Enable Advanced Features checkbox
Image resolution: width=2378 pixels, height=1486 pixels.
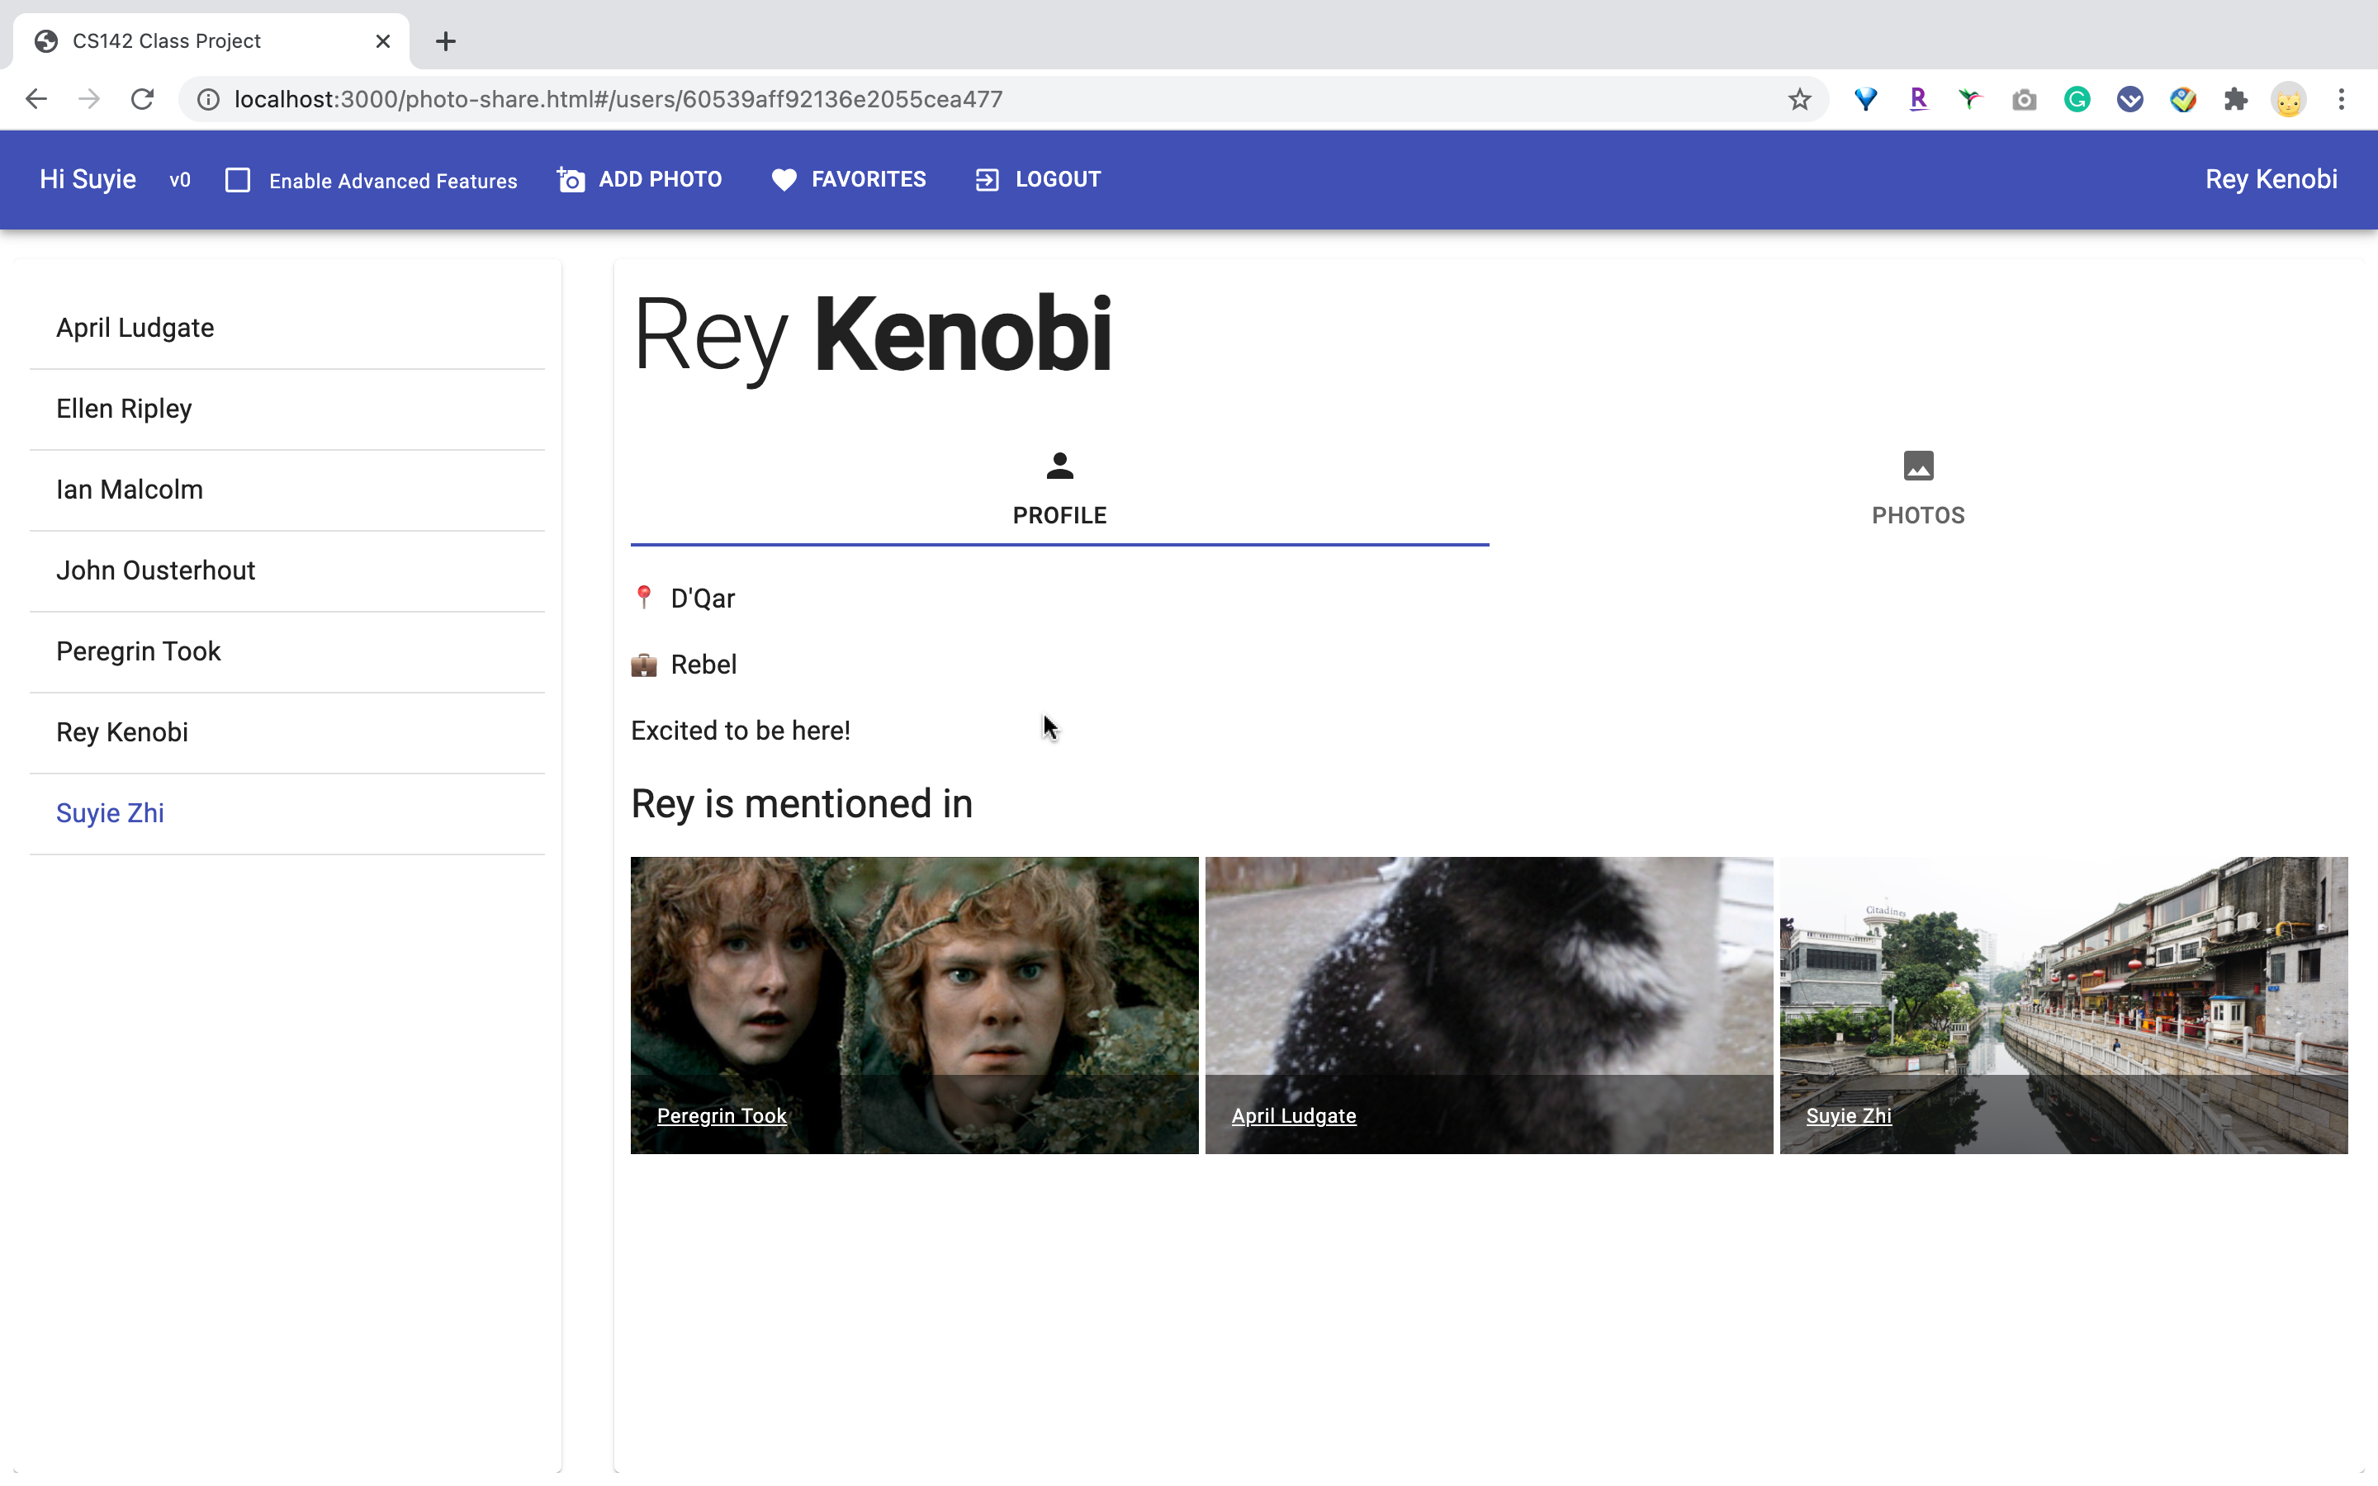click(x=238, y=180)
